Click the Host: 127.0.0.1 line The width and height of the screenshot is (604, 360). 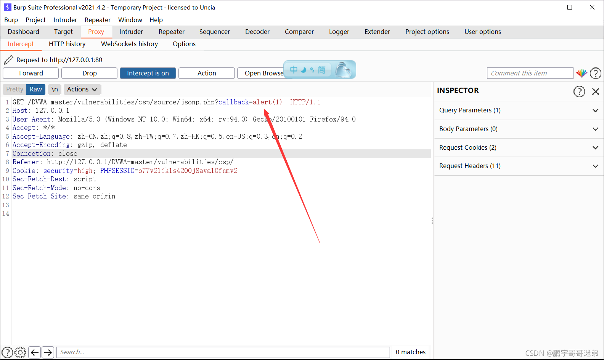[41, 110]
